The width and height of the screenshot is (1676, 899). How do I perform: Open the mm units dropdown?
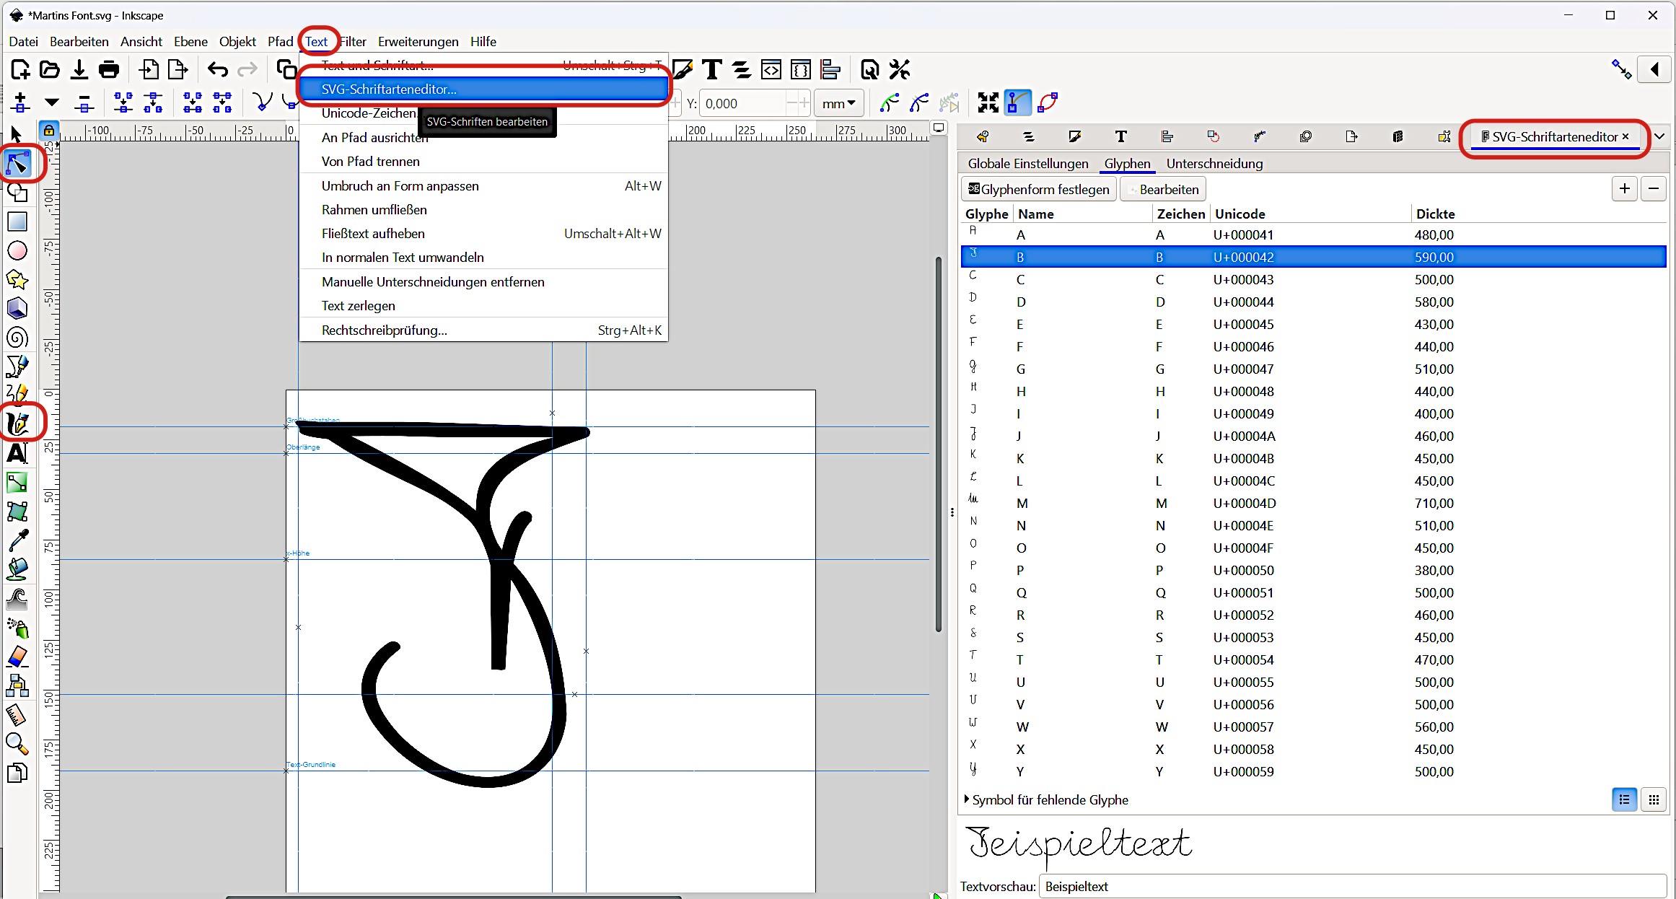click(x=838, y=103)
